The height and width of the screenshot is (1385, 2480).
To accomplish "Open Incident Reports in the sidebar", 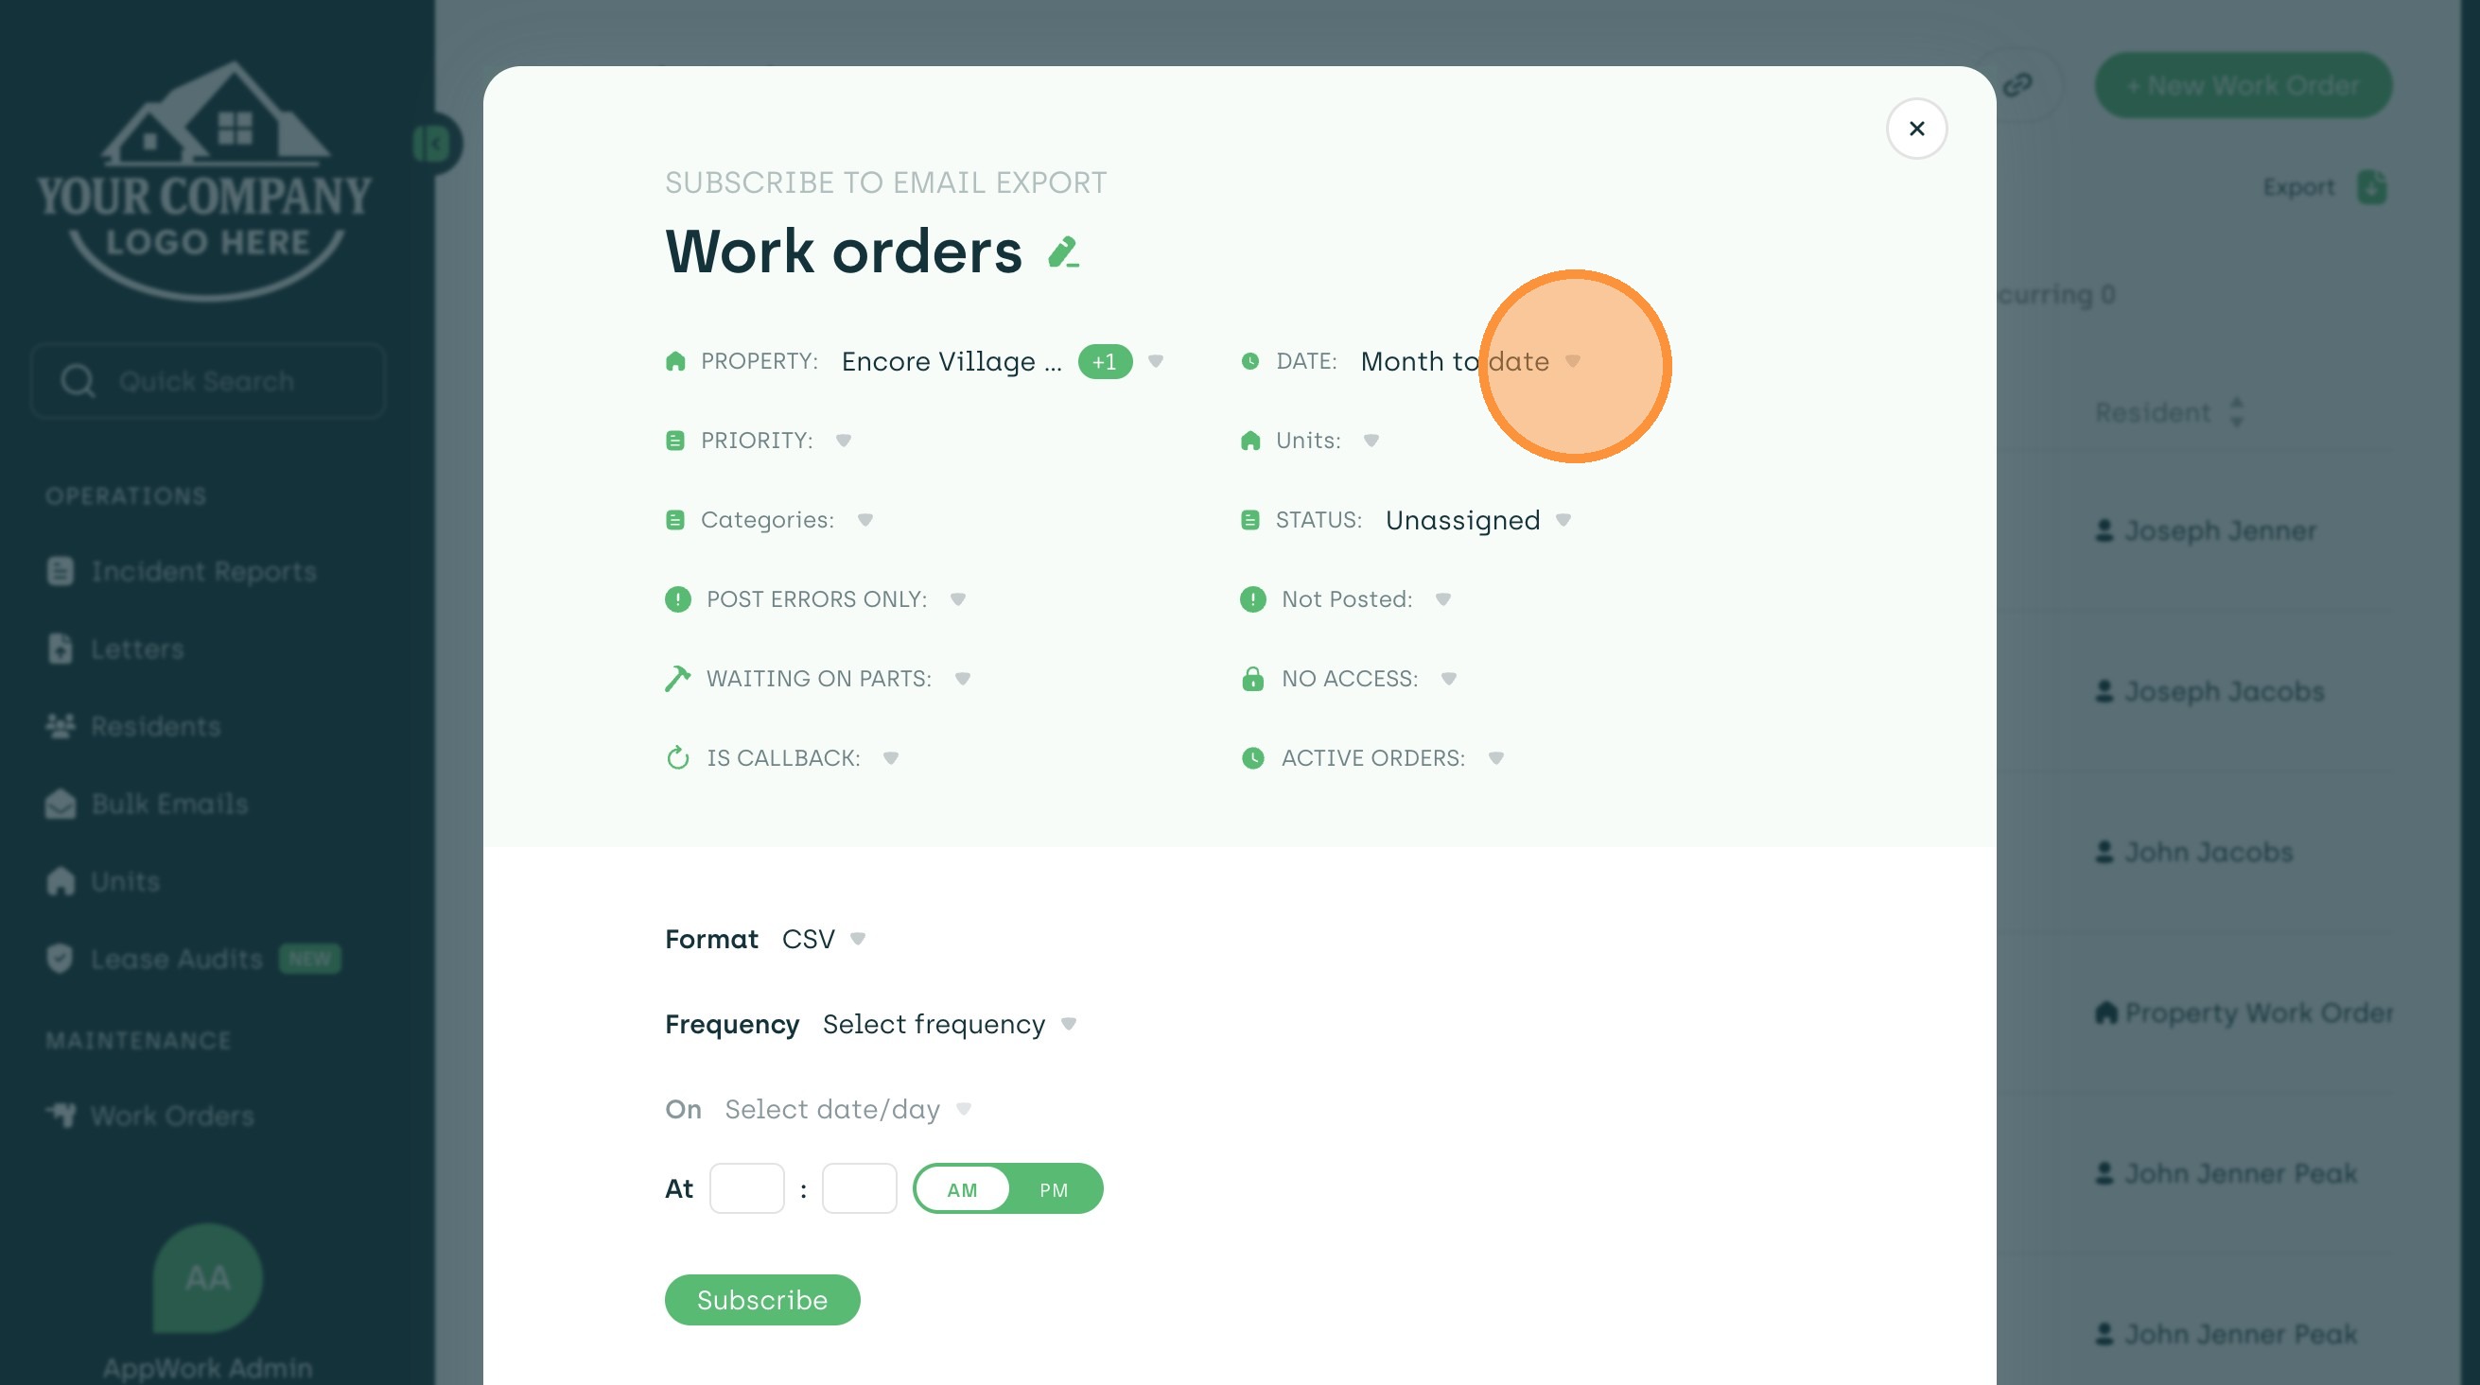I will point(203,572).
